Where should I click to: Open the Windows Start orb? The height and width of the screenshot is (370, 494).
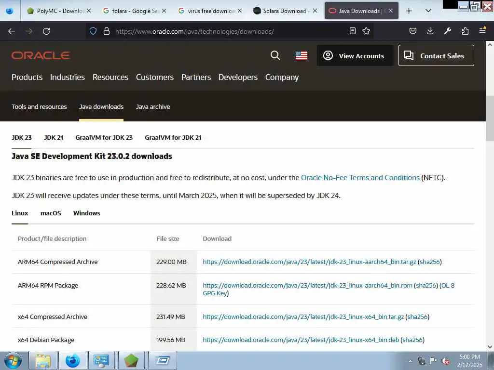click(x=13, y=360)
